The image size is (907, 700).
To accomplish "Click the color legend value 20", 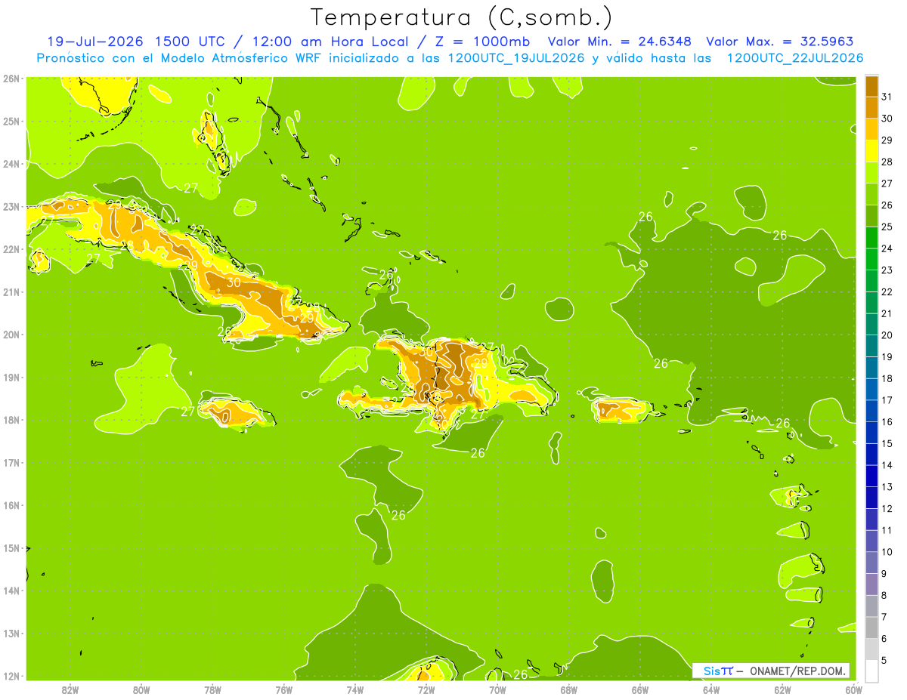I will pos(887,335).
